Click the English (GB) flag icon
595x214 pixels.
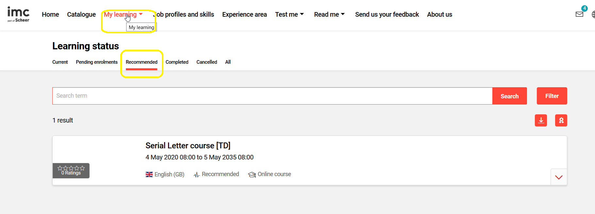pos(149,174)
